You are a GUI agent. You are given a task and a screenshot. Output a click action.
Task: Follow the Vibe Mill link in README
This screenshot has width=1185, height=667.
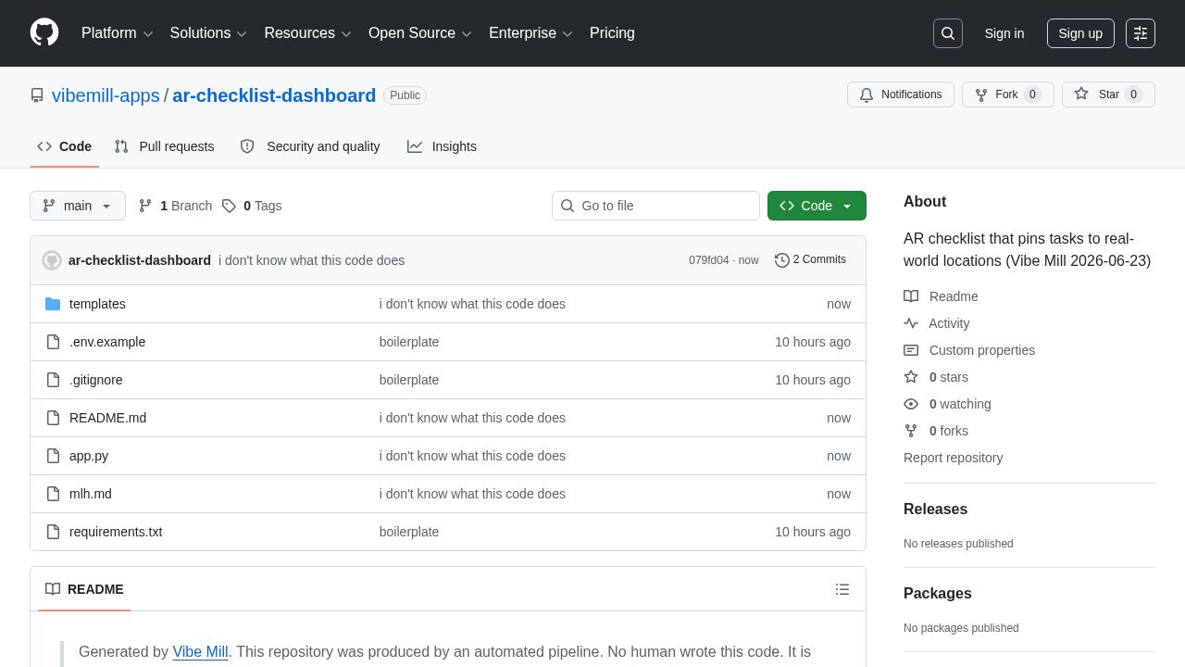tap(200, 651)
